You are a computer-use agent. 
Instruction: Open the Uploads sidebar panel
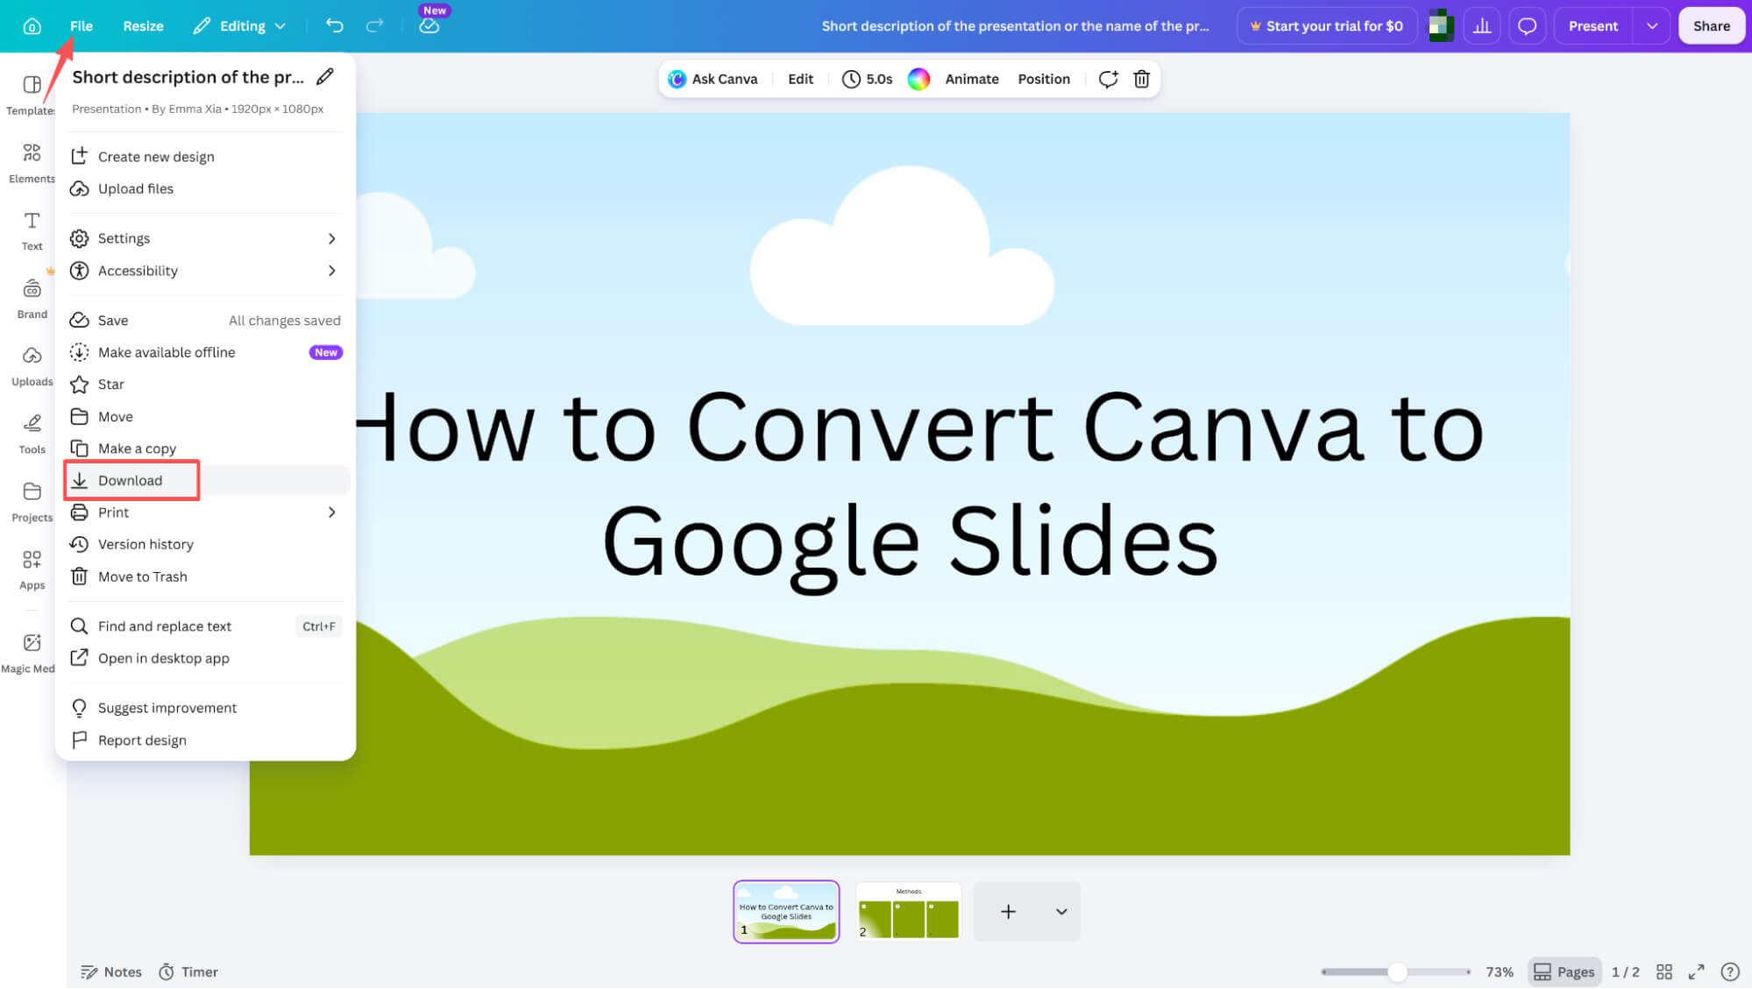pos(32,366)
